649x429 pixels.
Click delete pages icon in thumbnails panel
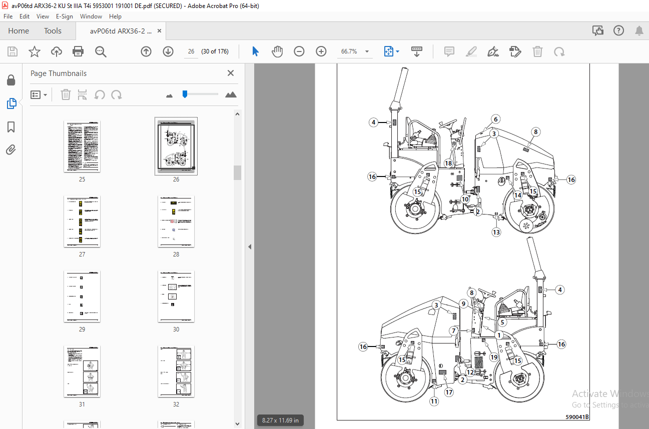click(66, 94)
